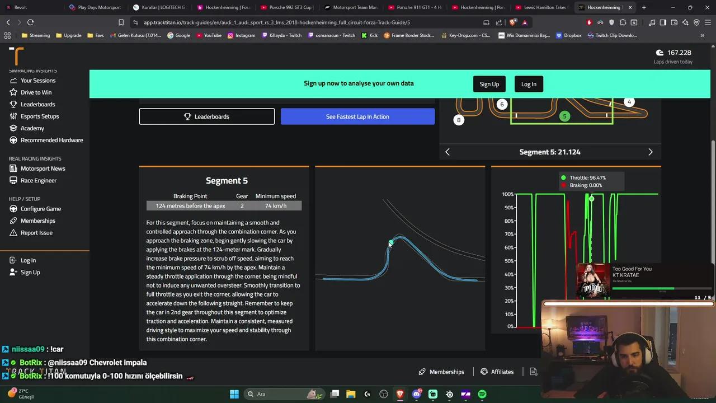
Task: Switch to Porsche 992 GT3 Cup tab
Action: [x=288, y=7]
